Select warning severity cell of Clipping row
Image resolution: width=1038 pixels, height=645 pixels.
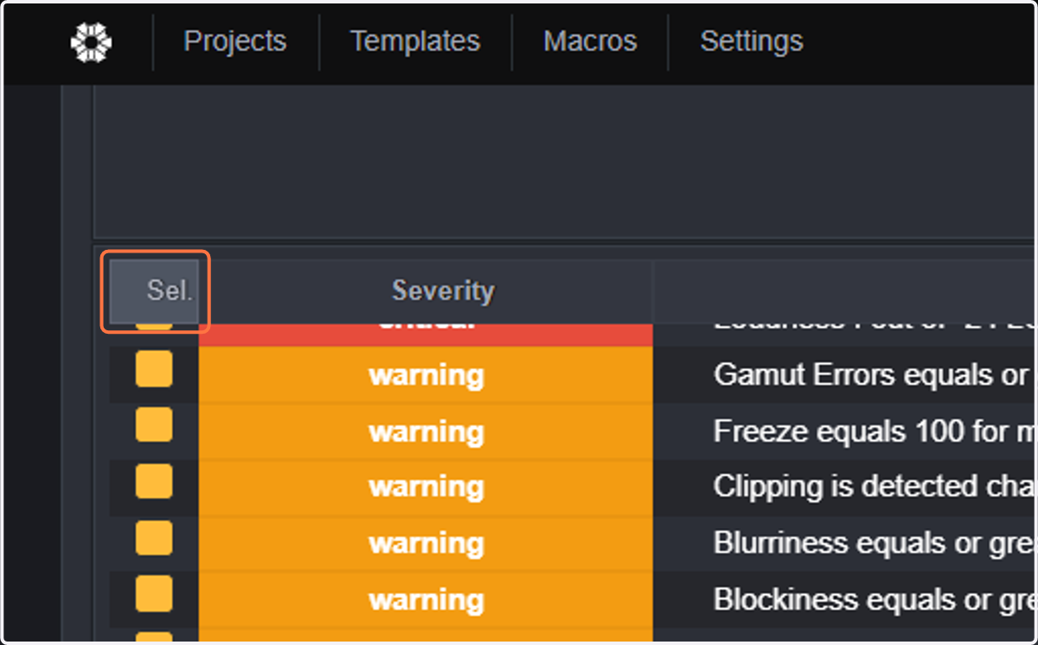(x=426, y=488)
